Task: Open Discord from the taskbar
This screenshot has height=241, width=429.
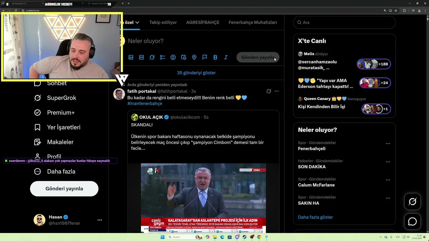Action: point(237,237)
